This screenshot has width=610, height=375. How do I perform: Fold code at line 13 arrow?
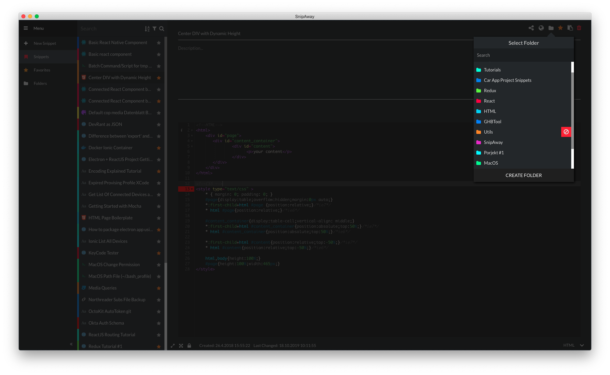click(192, 189)
